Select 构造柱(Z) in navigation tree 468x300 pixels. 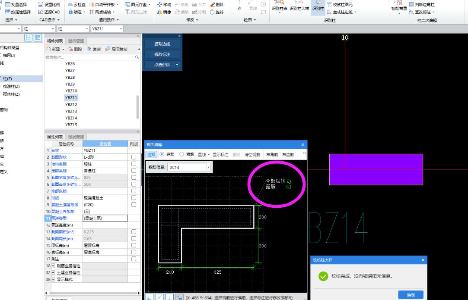tap(11, 86)
